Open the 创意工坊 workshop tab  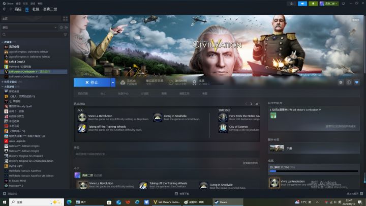click(x=184, y=94)
